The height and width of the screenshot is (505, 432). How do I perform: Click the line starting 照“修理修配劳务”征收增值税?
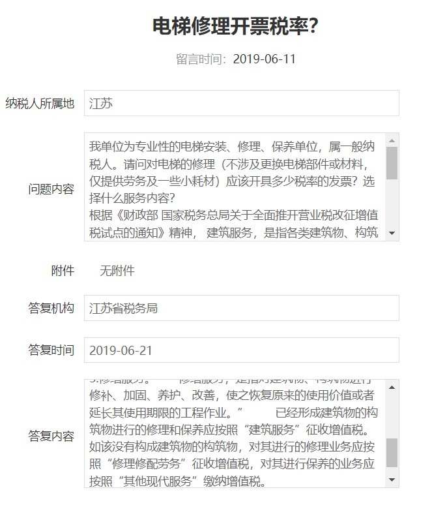[x=232, y=464]
